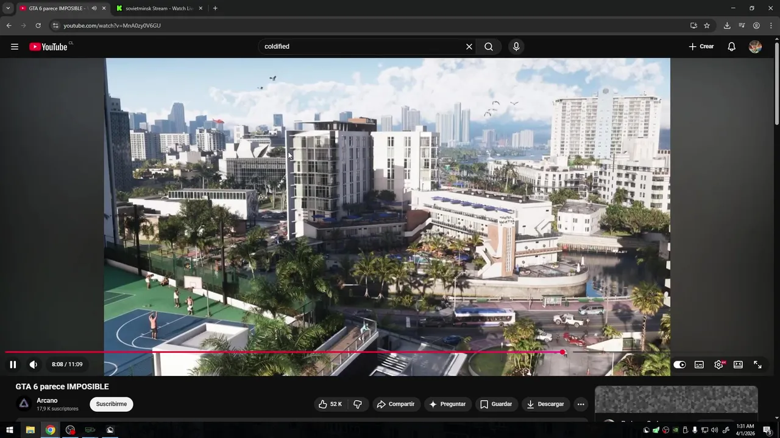Viewport: 780px width, 438px height.
Task: Click page scrollbar down arrow
Action: point(776,417)
